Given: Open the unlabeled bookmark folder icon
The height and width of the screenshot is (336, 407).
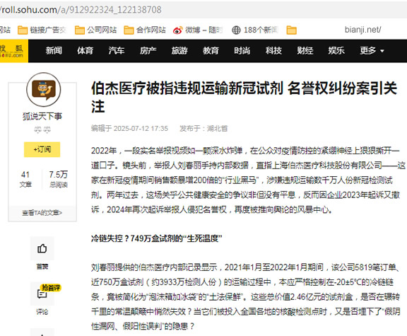Looking at the screenshot, I should 292,30.
